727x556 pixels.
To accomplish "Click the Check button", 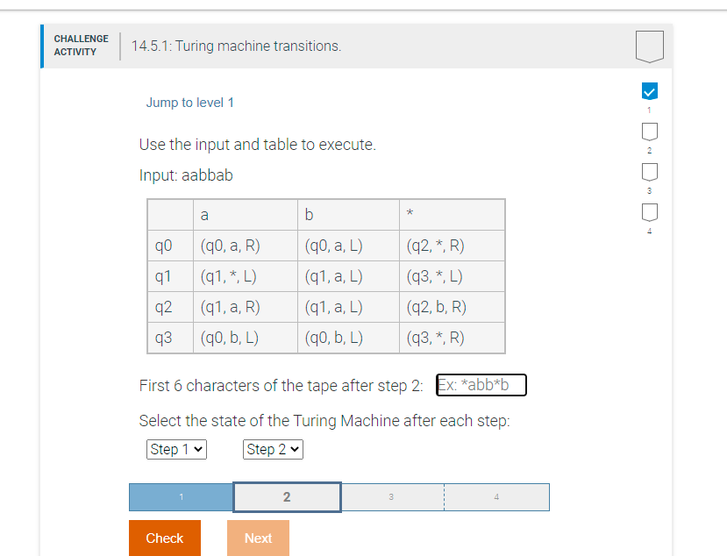I will click(164, 538).
